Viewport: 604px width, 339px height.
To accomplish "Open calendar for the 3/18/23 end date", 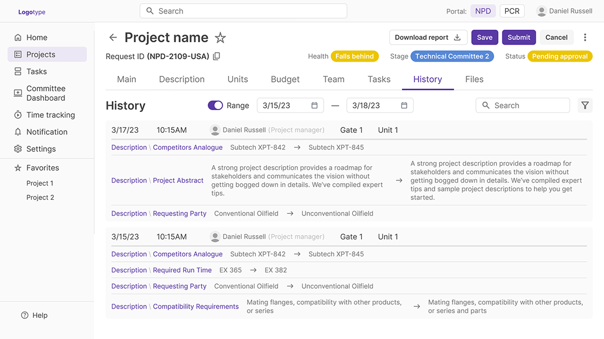I will 404,105.
